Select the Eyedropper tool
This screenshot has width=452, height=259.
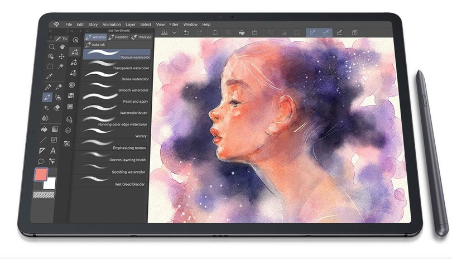click(49, 76)
